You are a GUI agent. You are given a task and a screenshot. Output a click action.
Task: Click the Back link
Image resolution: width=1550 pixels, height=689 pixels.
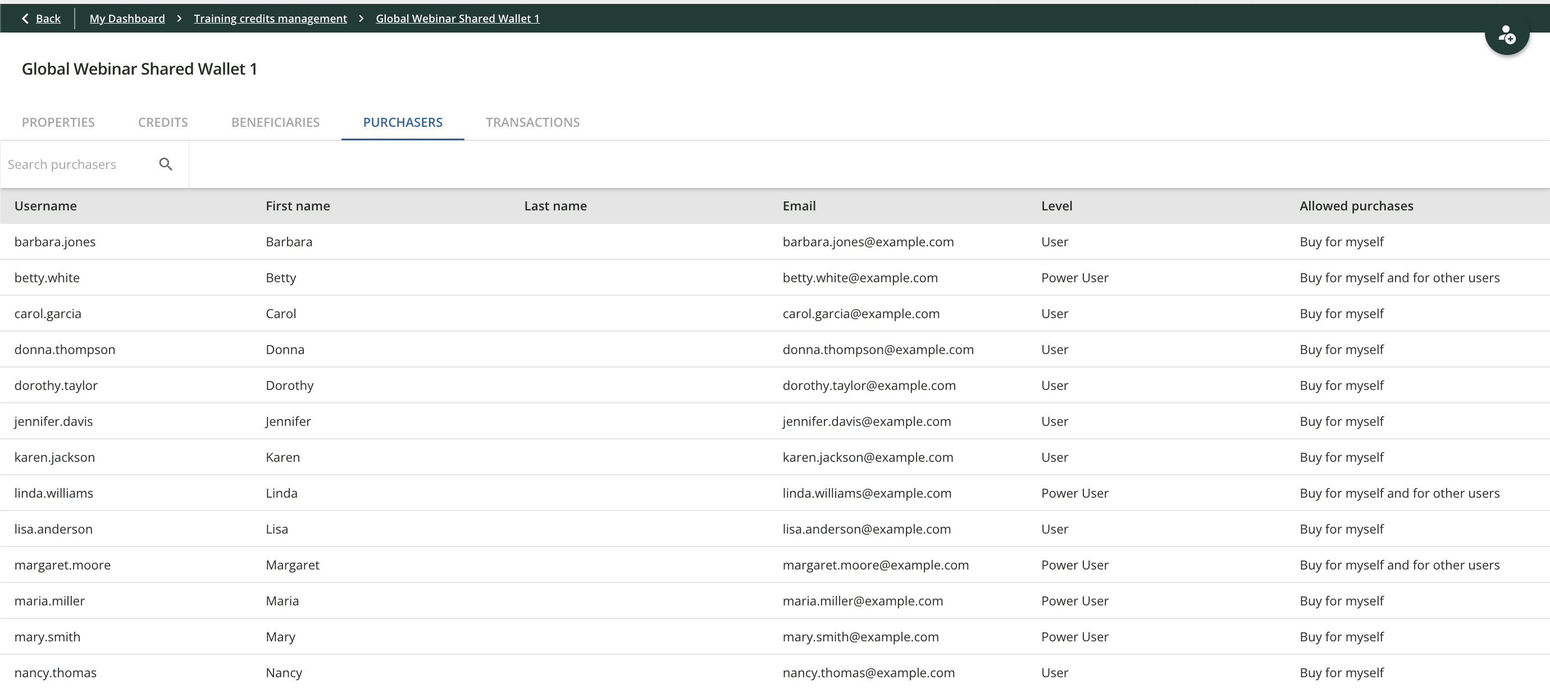(x=48, y=19)
